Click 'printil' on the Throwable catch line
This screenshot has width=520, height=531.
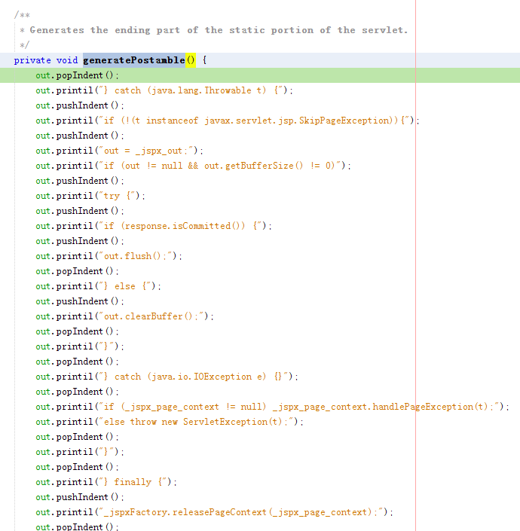click(x=75, y=90)
